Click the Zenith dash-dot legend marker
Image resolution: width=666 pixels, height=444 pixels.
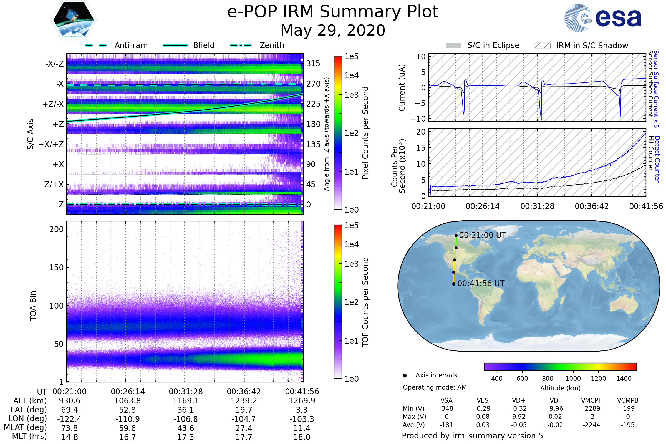tap(241, 45)
